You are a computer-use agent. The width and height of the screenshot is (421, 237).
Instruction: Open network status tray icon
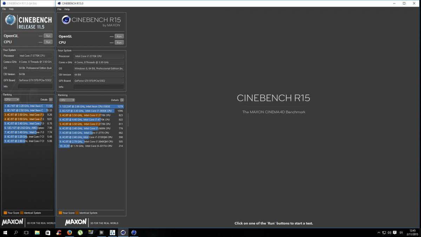[384, 232]
